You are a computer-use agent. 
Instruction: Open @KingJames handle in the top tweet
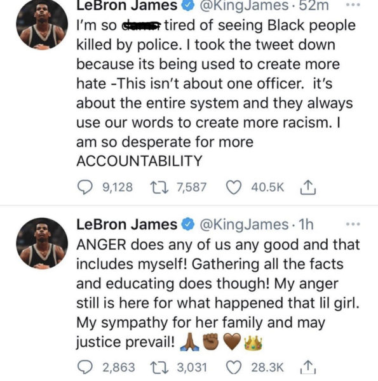pyautogui.click(x=244, y=6)
